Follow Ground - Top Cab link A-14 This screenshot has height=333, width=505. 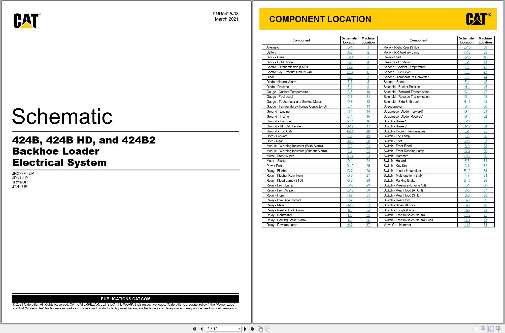350,131
